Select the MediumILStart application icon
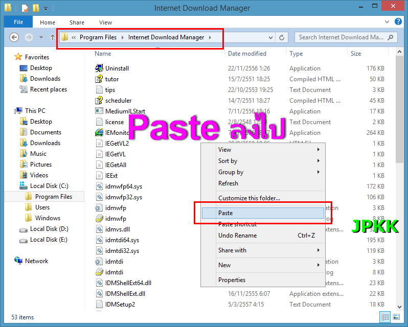The image size is (408, 327). [99, 111]
